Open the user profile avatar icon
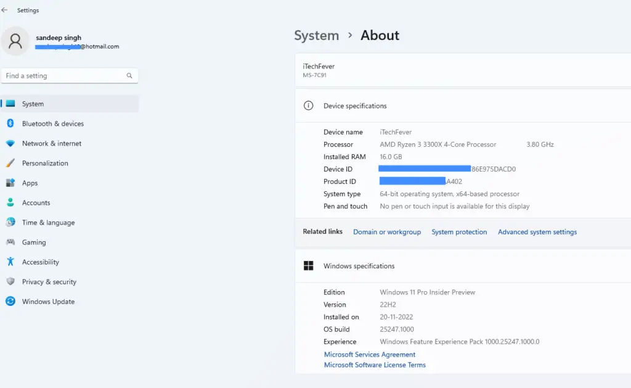 15,41
